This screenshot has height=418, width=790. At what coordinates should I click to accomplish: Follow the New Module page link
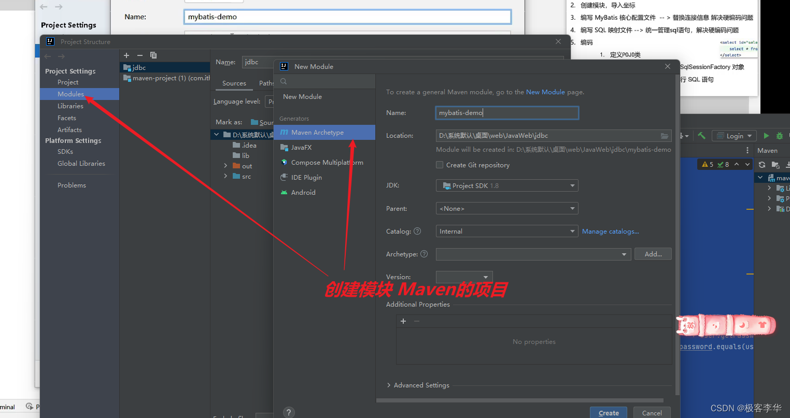tap(545, 92)
